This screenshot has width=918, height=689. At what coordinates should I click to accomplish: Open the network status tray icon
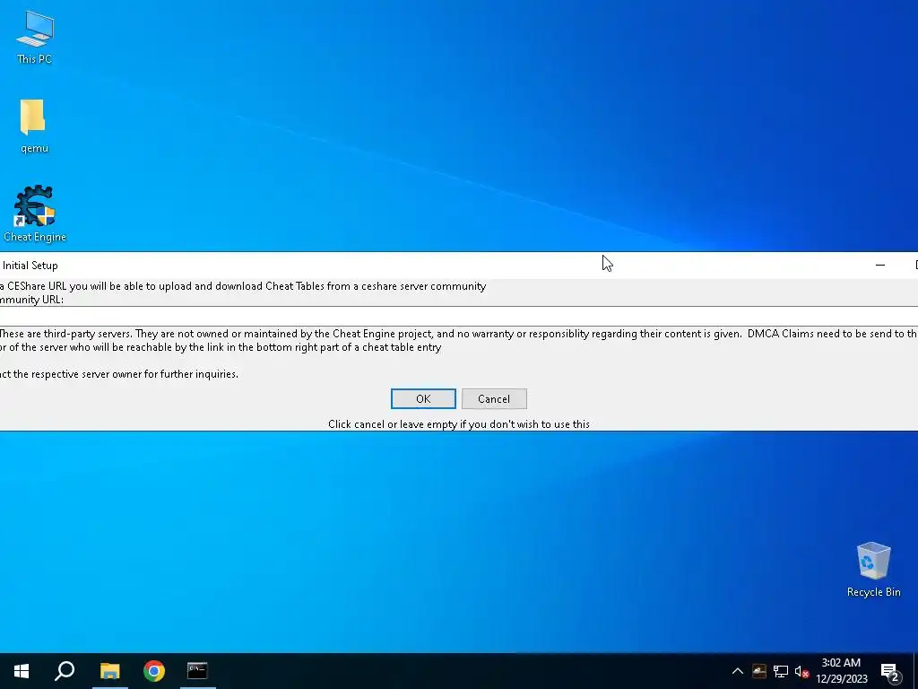(781, 671)
